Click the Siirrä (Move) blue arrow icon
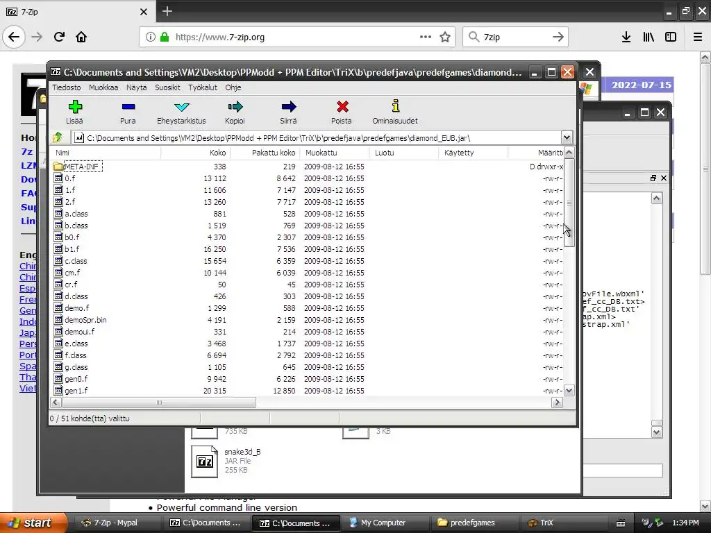The width and height of the screenshot is (711, 533). click(288, 107)
